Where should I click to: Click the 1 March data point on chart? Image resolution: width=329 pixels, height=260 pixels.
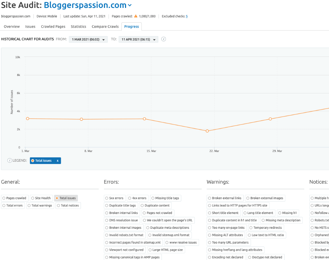28,119
